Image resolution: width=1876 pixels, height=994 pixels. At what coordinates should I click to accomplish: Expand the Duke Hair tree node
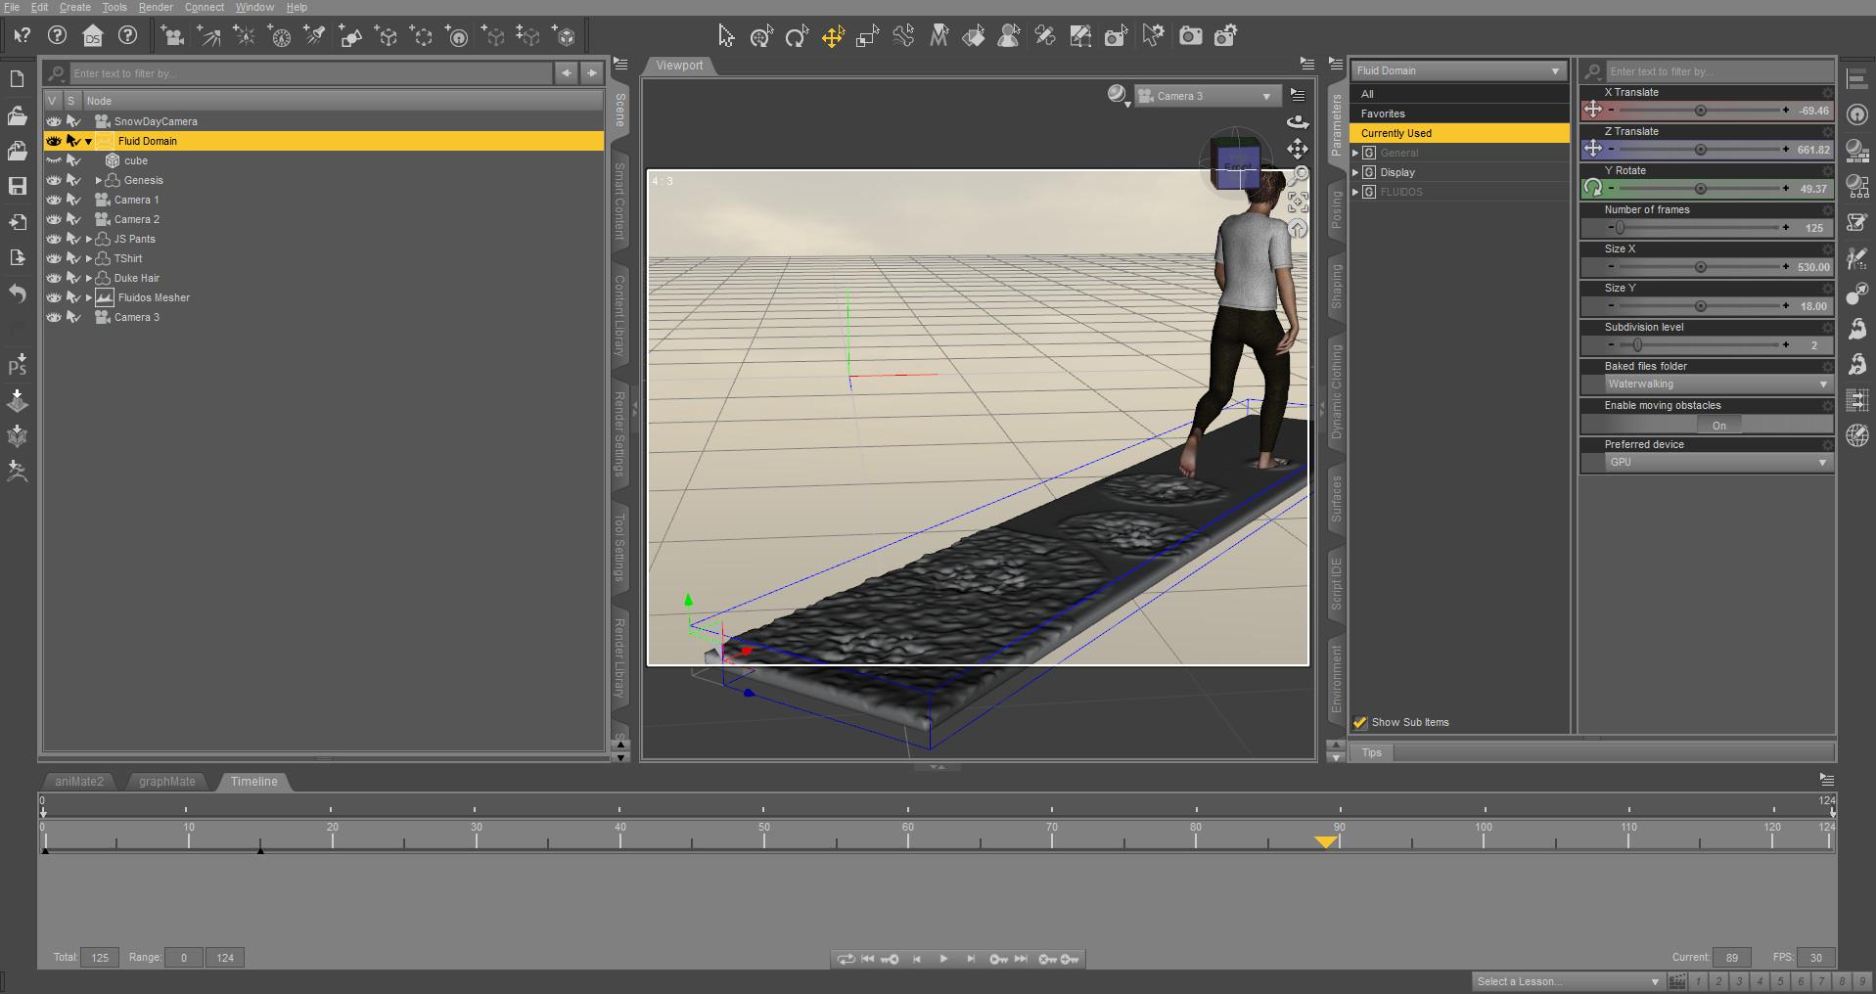[89, 278]
